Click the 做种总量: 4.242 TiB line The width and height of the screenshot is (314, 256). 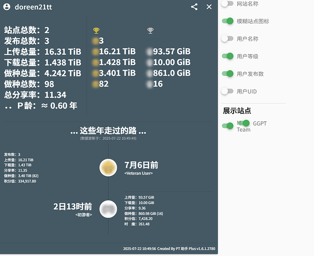pyautogui.click(x=43, y=73)
